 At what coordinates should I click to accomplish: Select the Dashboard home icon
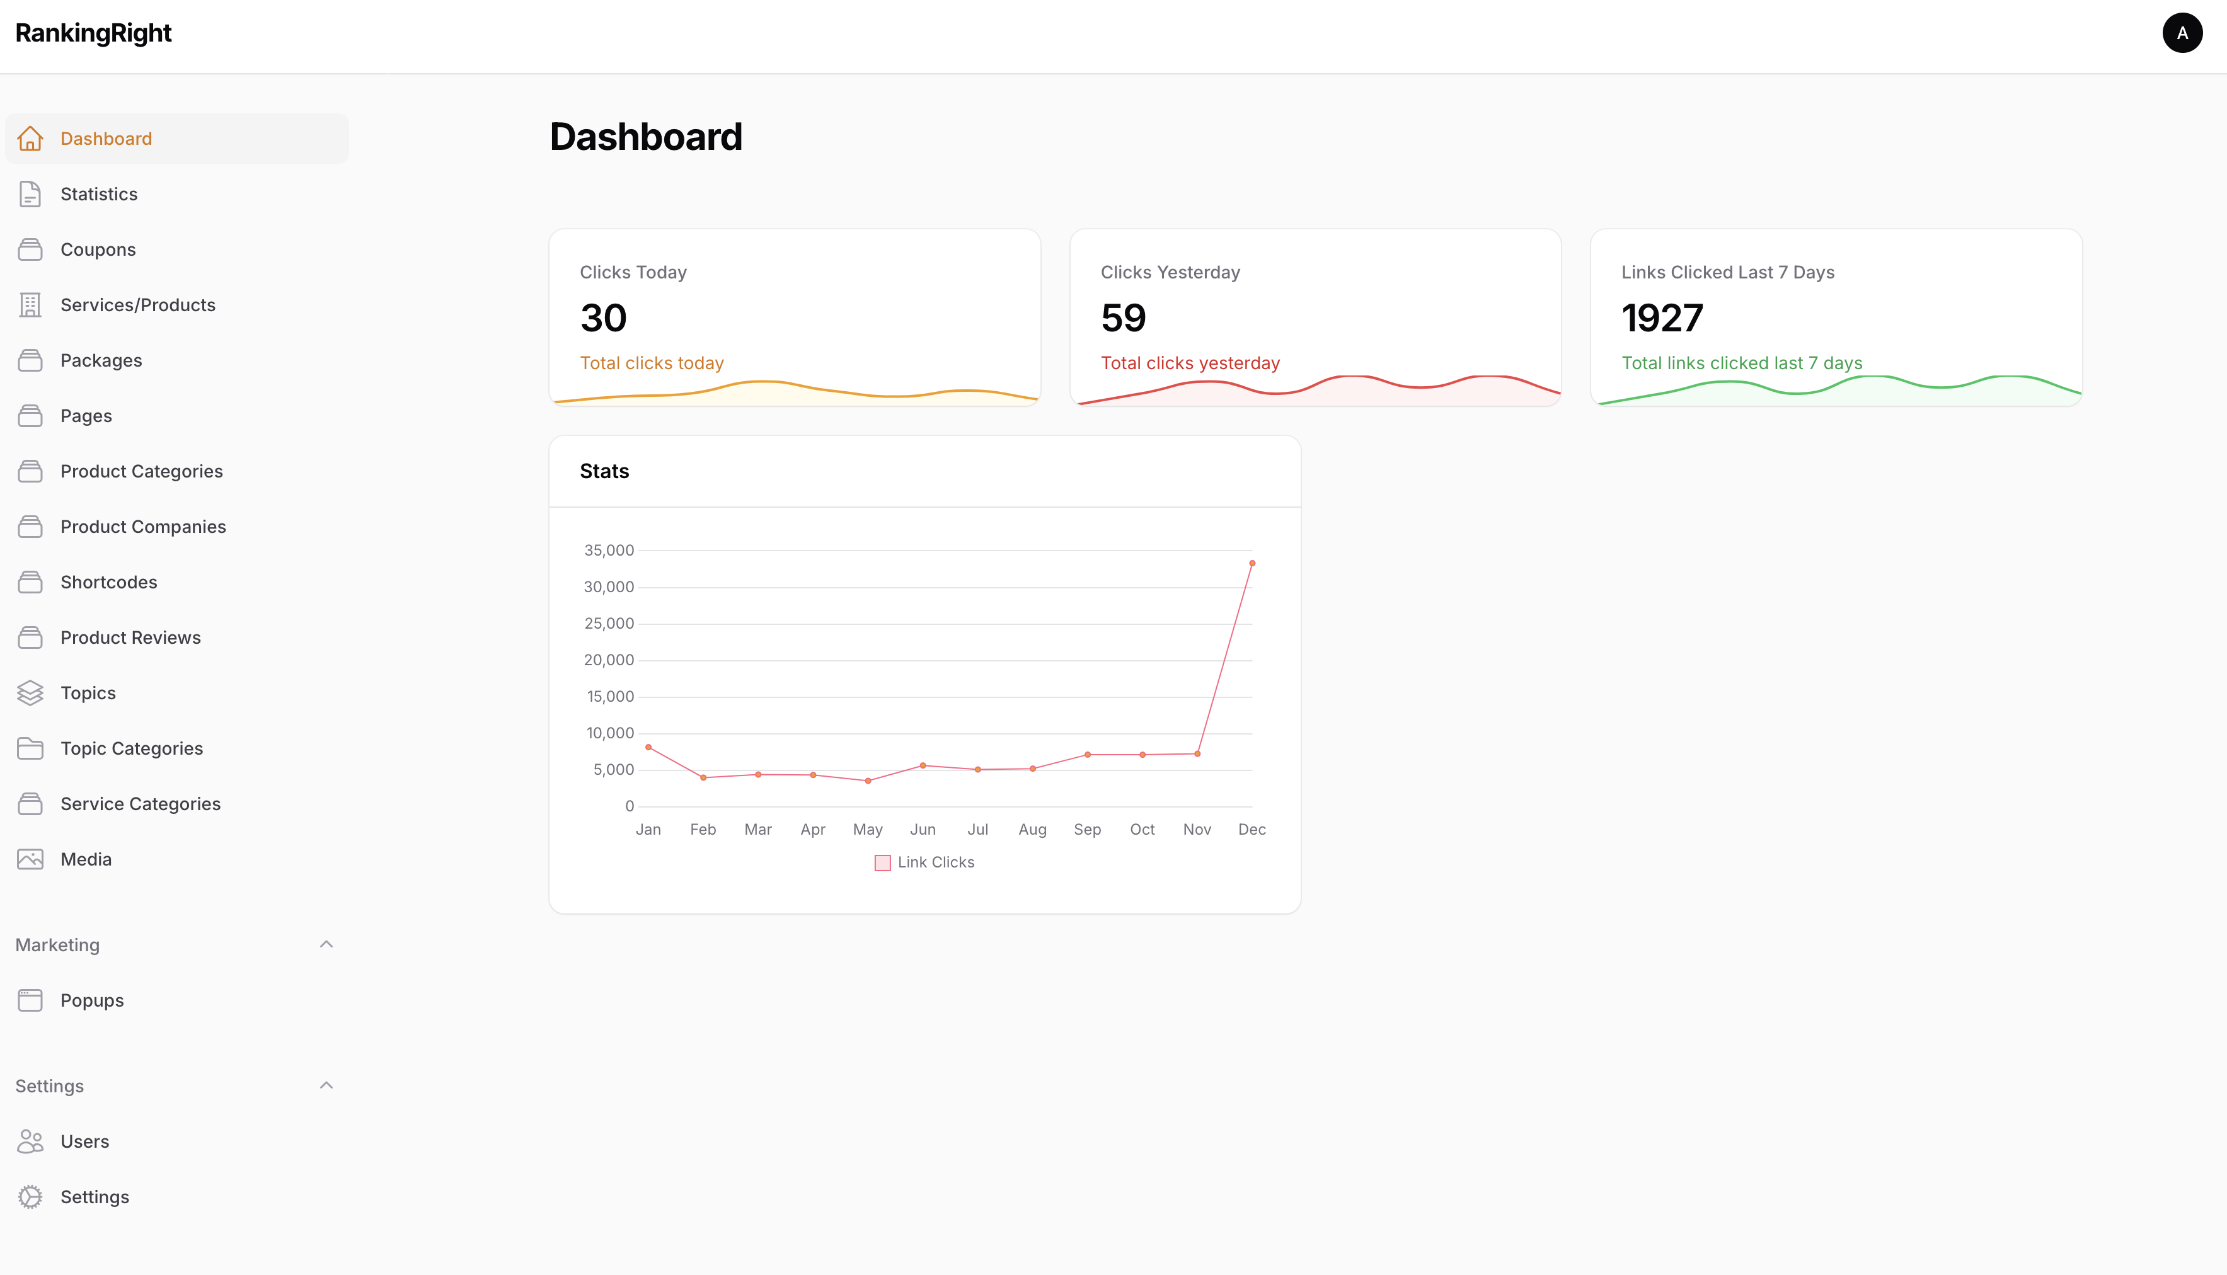[x=31, y=139]
